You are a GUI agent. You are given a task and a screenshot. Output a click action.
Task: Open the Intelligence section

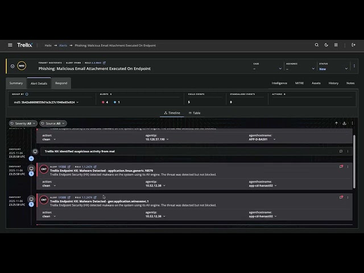[x=279, y=83]
